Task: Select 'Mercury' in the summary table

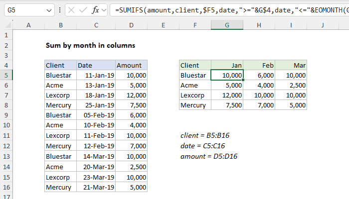Action: [x=195, y=105]
